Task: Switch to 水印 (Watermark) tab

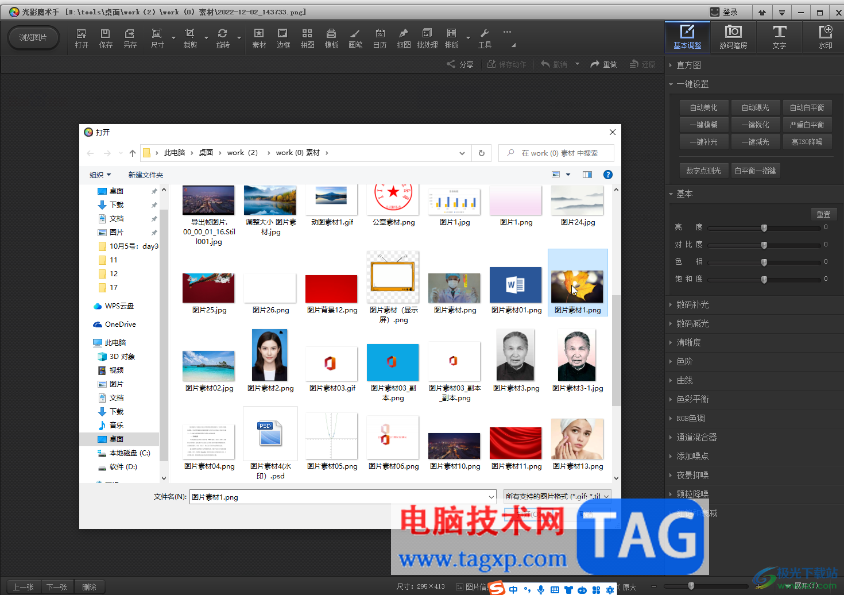Action: coord(825,37)
